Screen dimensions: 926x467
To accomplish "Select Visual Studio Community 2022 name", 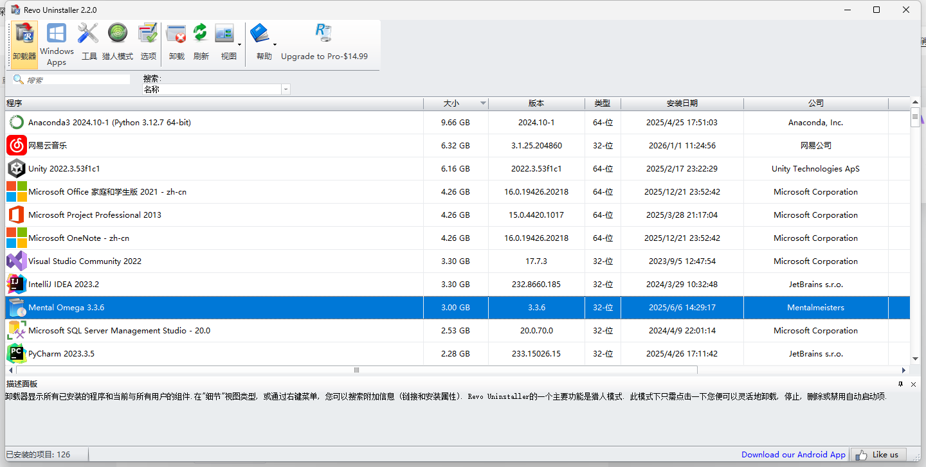I will pos(85,261).
